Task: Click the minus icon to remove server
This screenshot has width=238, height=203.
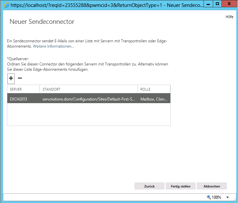Action: (x=20, y=78)
